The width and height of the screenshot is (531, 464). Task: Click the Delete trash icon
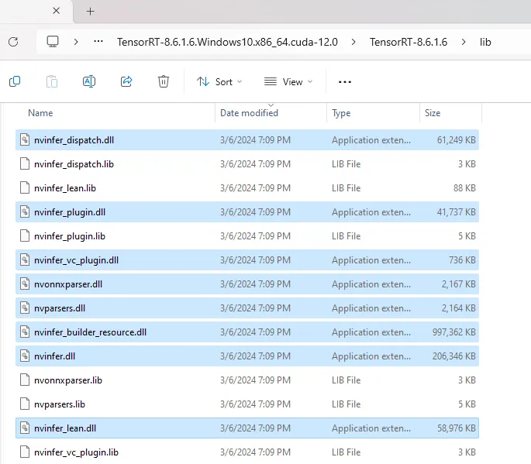[164, 81]
